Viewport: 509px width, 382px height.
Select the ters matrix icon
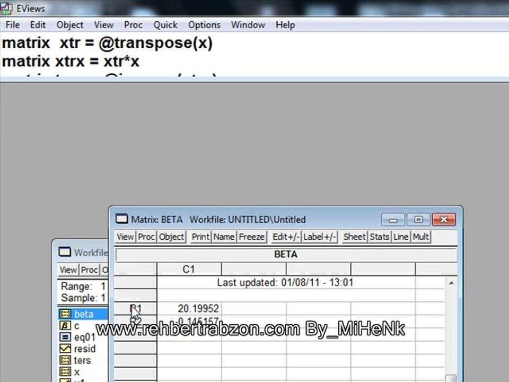[x=65, y=360]
